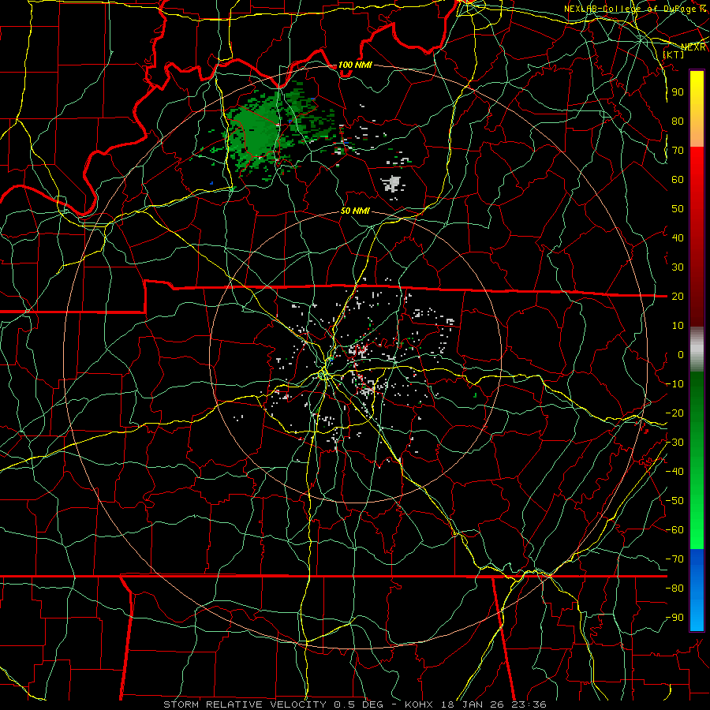Click the 60 value on color scale

(678, 179)
